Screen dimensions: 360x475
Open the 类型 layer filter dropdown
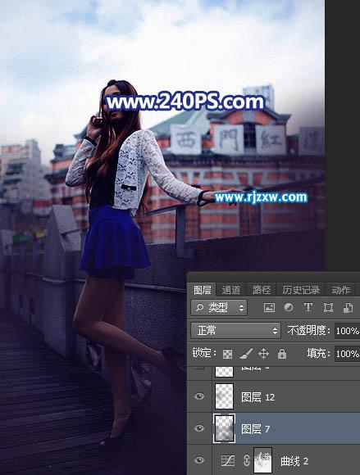tap(219, 308)
